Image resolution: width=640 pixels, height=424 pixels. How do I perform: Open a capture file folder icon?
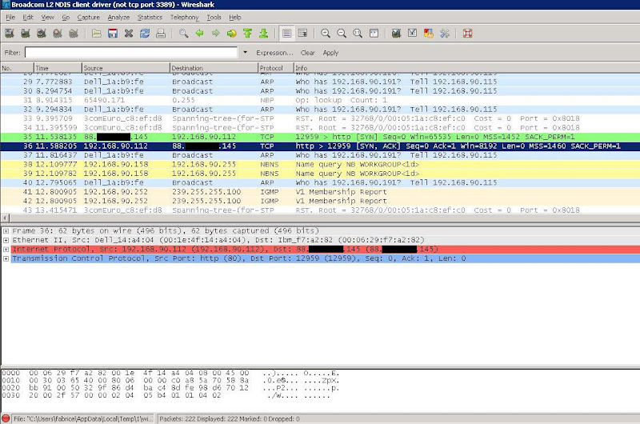coord(96,34)
